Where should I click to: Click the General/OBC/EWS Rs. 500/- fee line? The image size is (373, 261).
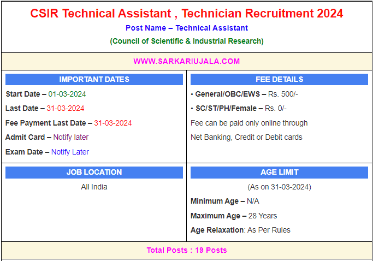(x=246, y=94)
